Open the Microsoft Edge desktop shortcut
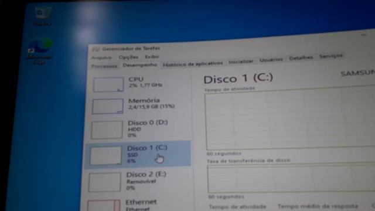This screenshot has height=211, width=375. click(40, 51)
